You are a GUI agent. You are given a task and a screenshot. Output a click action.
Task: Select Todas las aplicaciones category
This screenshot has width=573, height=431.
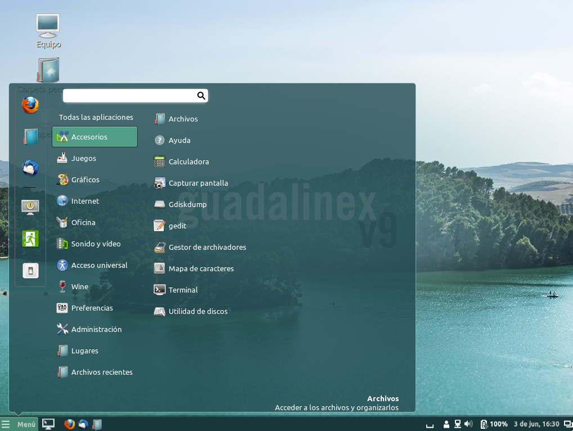coord(96,118)
